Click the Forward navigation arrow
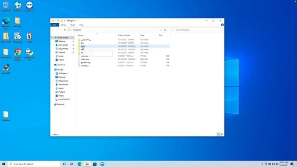 [58, 30]
